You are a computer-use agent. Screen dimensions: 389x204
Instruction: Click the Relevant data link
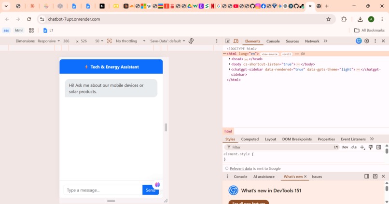(241, 169)
